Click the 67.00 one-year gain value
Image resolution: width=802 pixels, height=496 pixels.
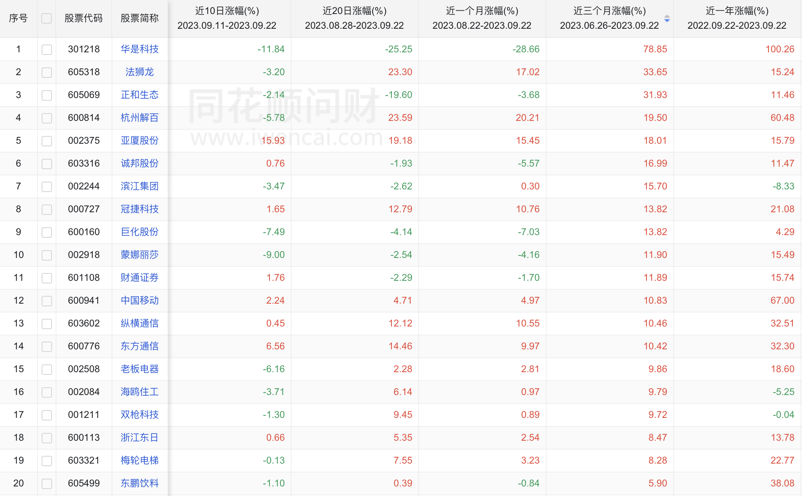click(x=782, y=300)
